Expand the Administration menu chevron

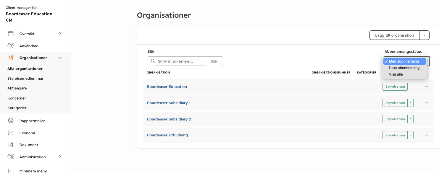pyautogui.click(x=60, y=157)
